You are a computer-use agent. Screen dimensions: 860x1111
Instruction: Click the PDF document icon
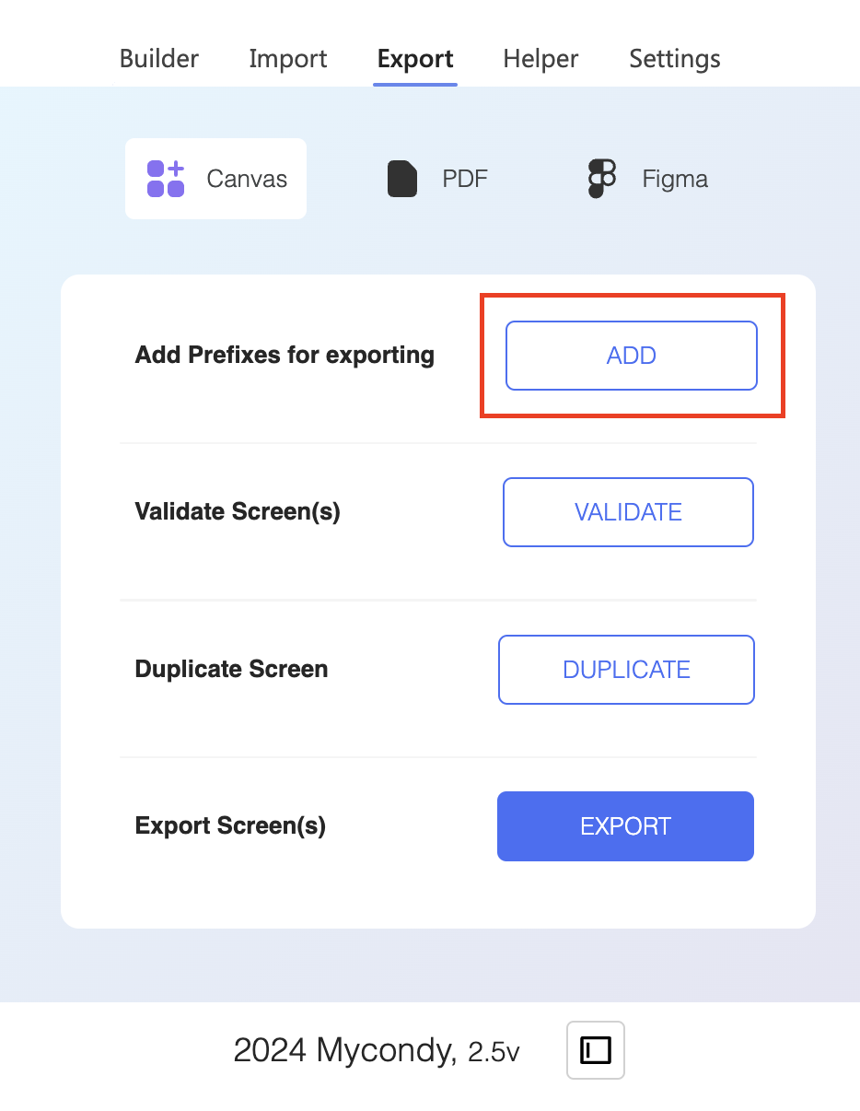[402, 179]
